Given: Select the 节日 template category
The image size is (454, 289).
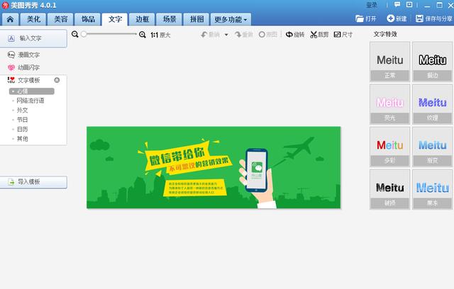Looking at the screenshot, I should tap(22, 120).
